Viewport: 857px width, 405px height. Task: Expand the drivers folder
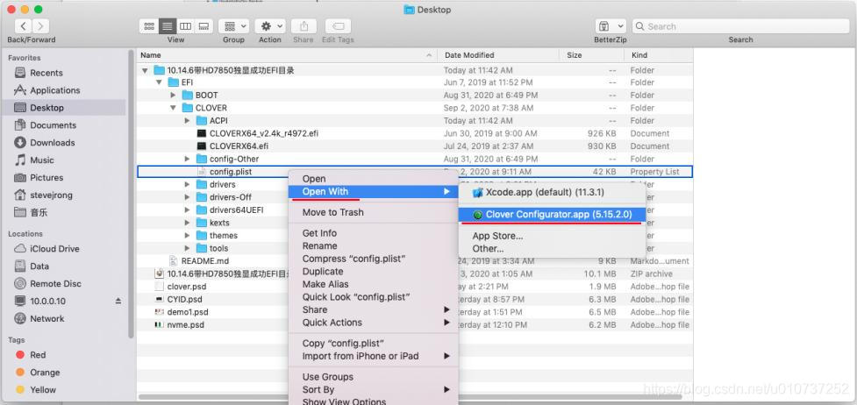click(188, 185)
